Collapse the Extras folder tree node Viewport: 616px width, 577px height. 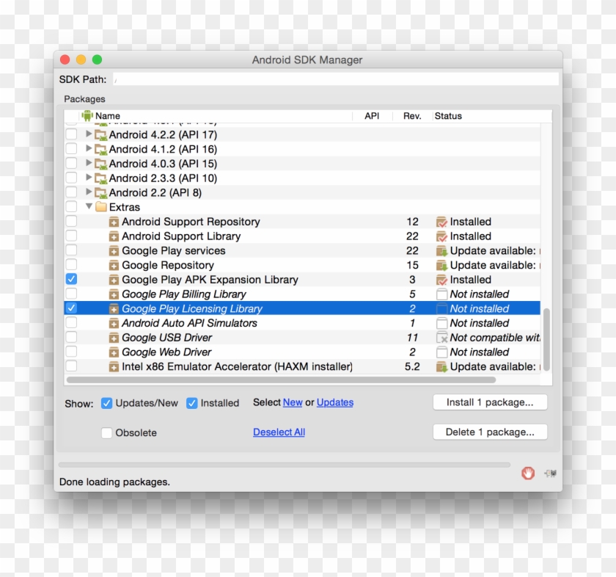[x=89, y=207]
